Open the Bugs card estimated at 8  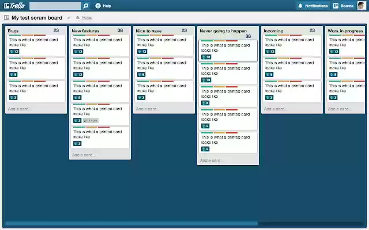click(x=36, y=68)
